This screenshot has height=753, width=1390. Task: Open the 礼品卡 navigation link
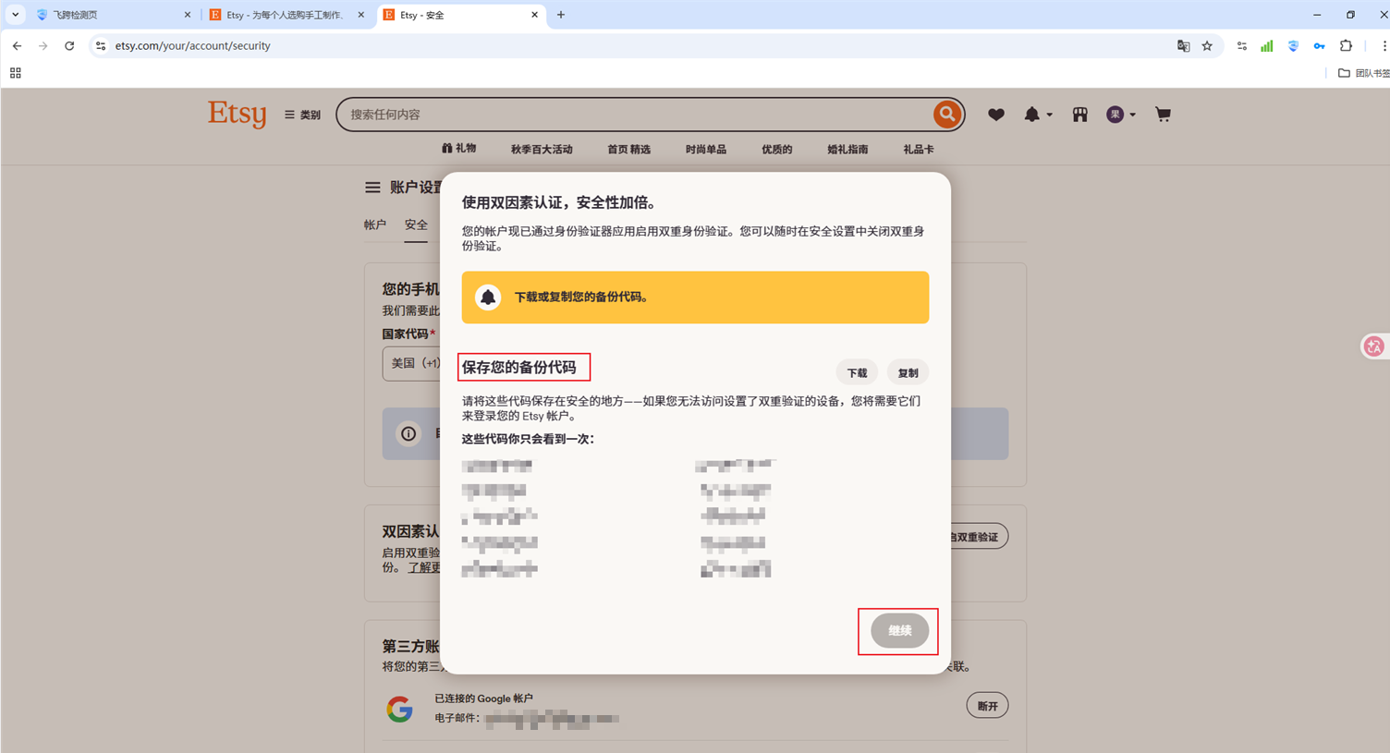tap(919, 150)
